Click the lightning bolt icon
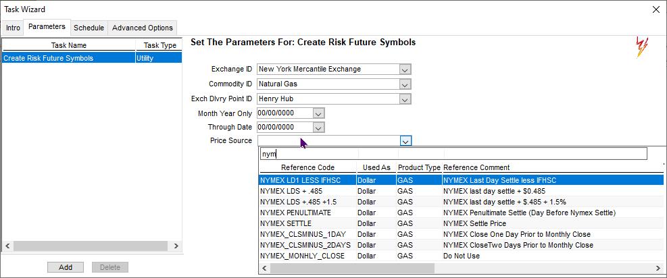 pos(641,47)
